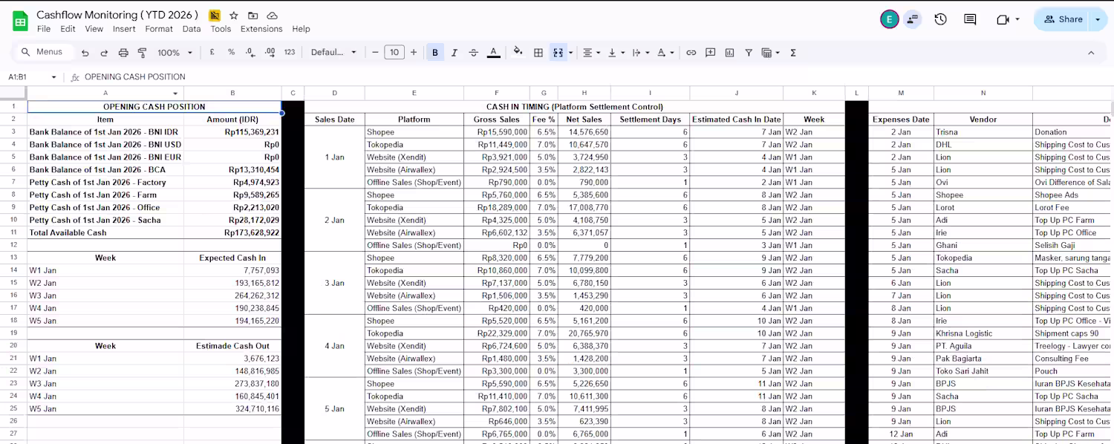Open text rotation dropdown
The height and width of the screenshot is (444, 1114).
tap(666, 53)
